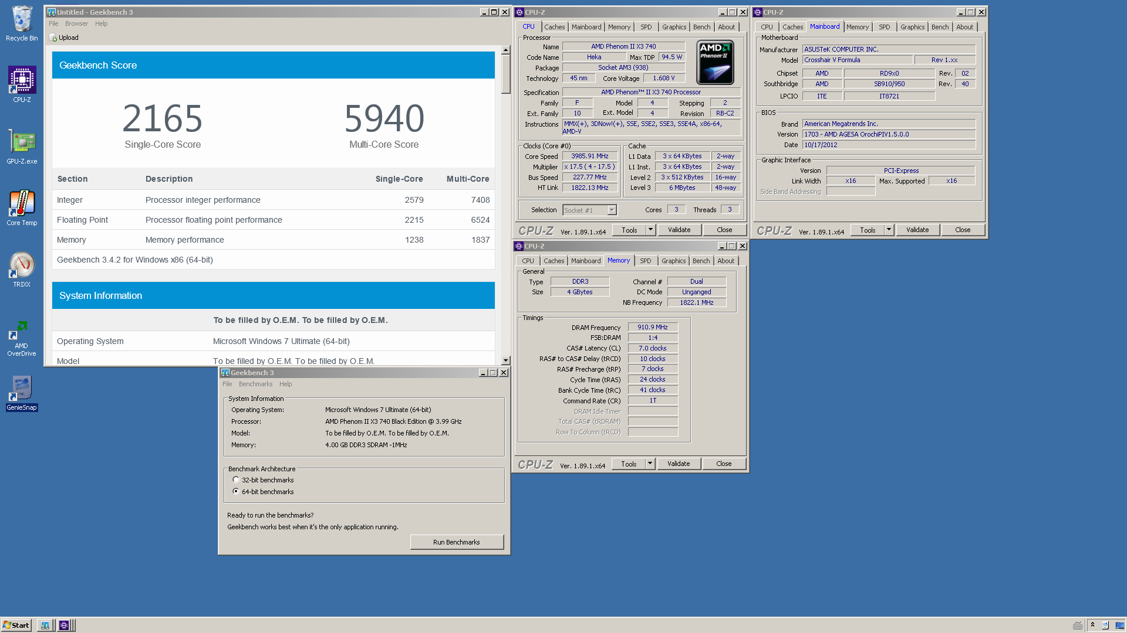
Task: Open Browser menu in Geekbench window
Action: pos(76,24)
